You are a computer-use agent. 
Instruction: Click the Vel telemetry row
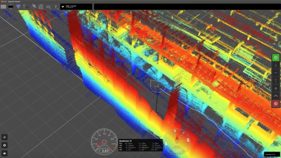pyautogui.click(x=139, y=145)
